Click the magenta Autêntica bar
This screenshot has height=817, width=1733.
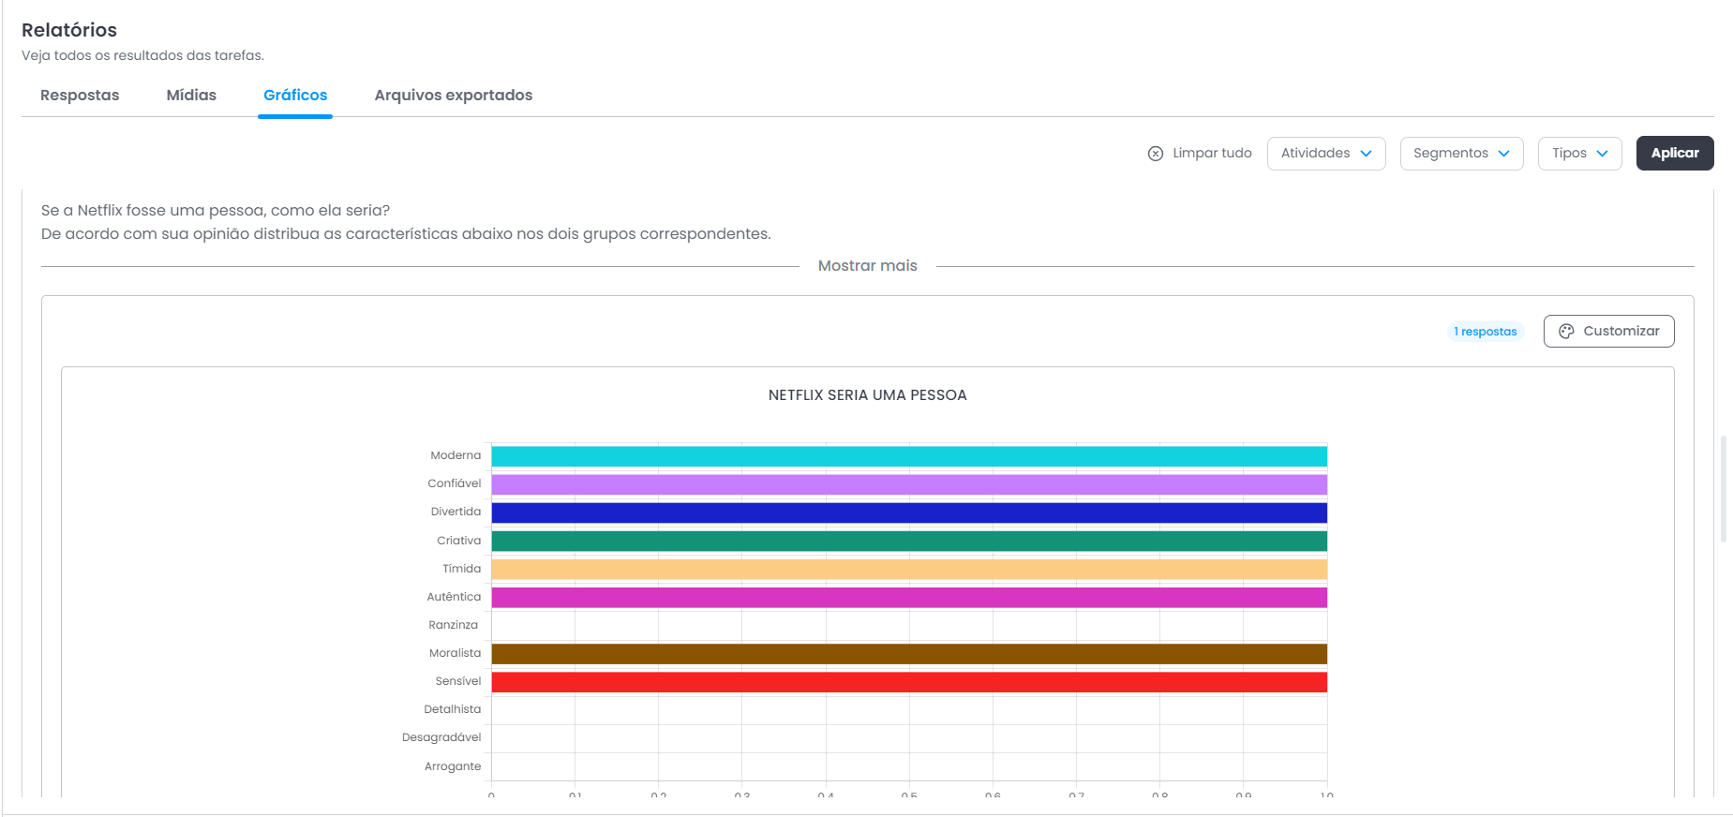coord(909,597)
